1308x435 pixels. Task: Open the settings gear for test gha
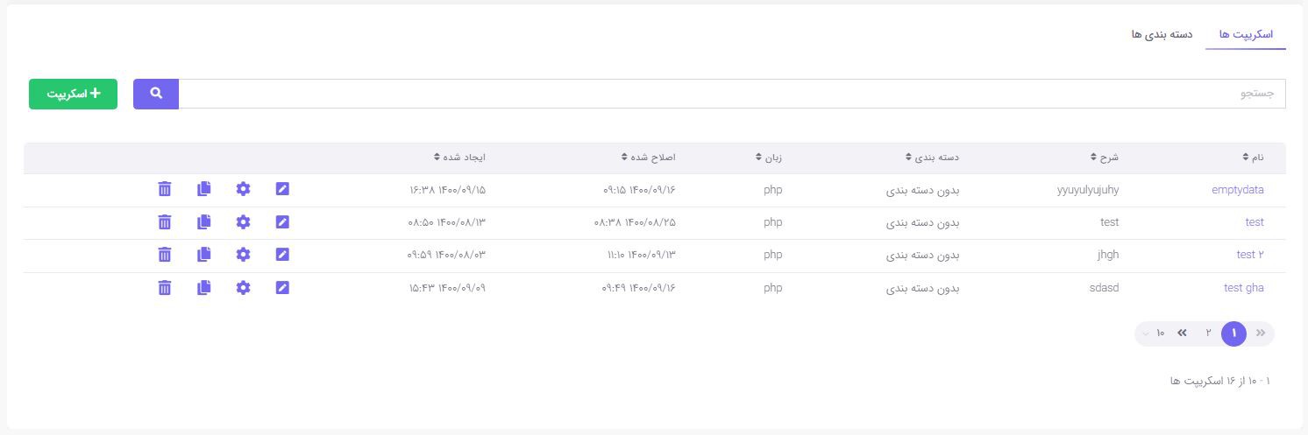243,287
